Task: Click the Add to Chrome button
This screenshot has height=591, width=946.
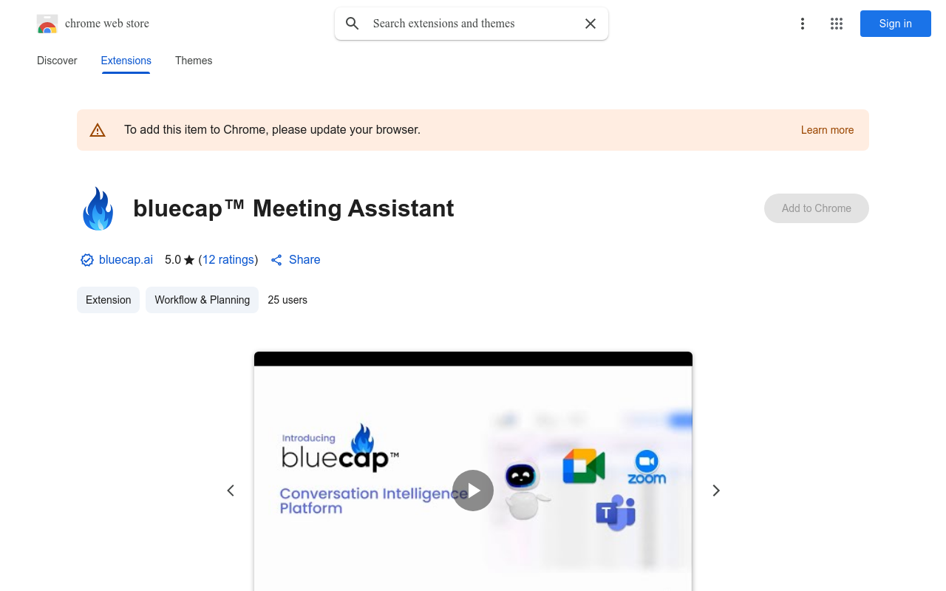Action: coord(816,208)
